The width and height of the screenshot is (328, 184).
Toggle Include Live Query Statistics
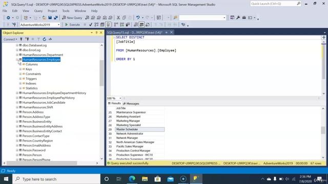122,25
